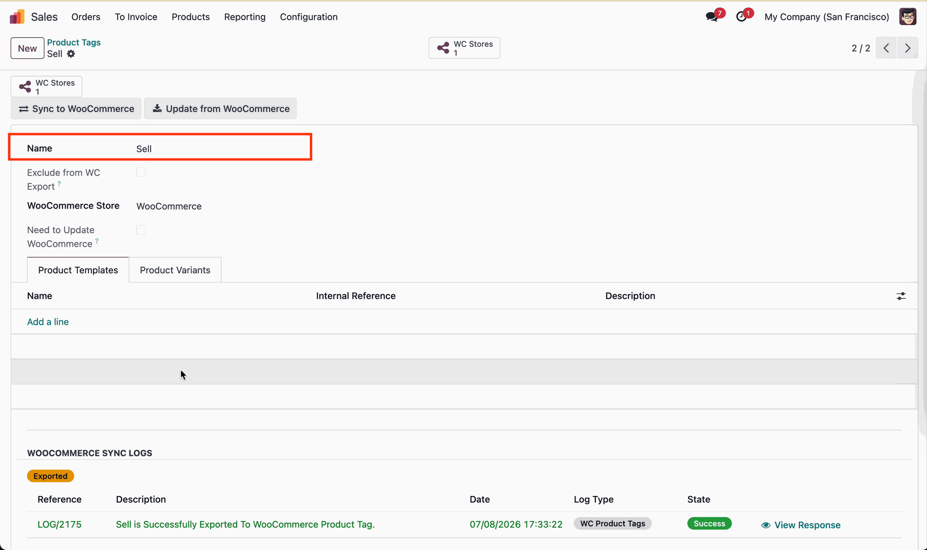Image resolution: width=927 pixels, height=550 pixels.
Task: Sort by the Description column in templates
Action: [x=630, y=296]
